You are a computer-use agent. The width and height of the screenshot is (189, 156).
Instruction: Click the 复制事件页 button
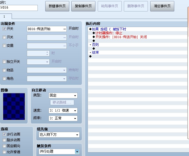83,6
